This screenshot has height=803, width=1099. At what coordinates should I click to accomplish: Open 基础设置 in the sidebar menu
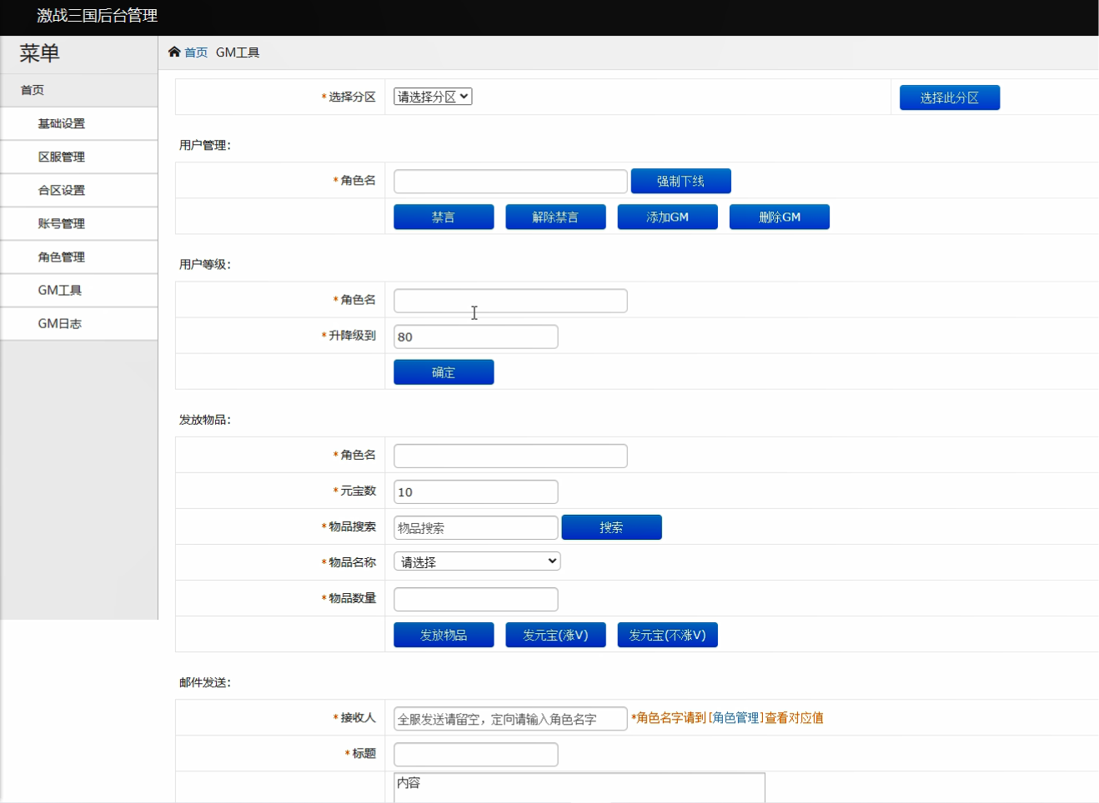point(79,123)
